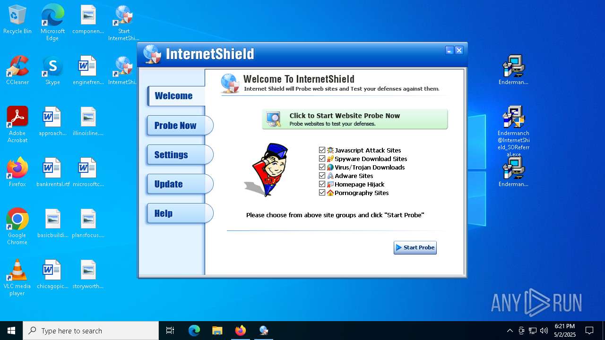
Task: Click the taskbar clock showing 6:21 PM
Action: 565,331
